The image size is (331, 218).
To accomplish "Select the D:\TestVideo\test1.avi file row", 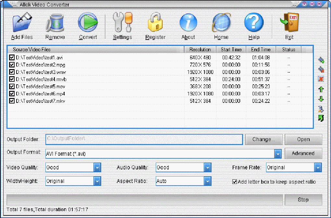I will [160, 57].
